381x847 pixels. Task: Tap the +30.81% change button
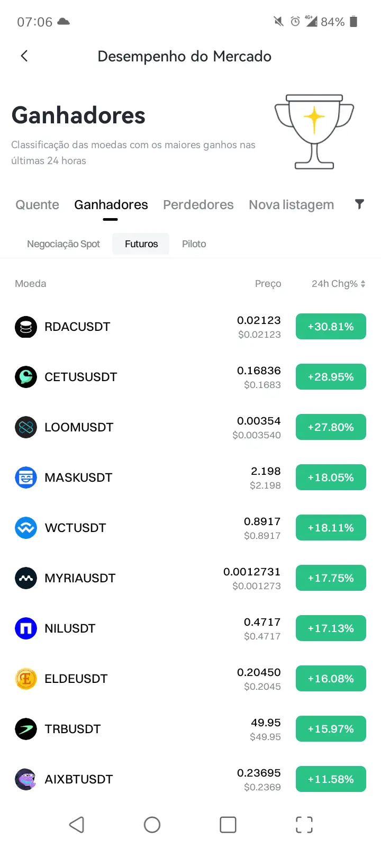pyautogui.click(x=331, y=327)
